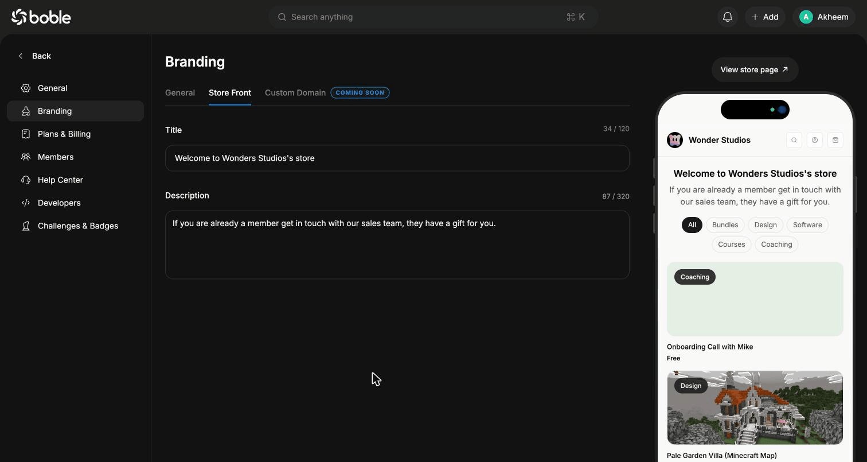867x462 pixels.
Task: Click into the Description text area
Action: (397, 245)
